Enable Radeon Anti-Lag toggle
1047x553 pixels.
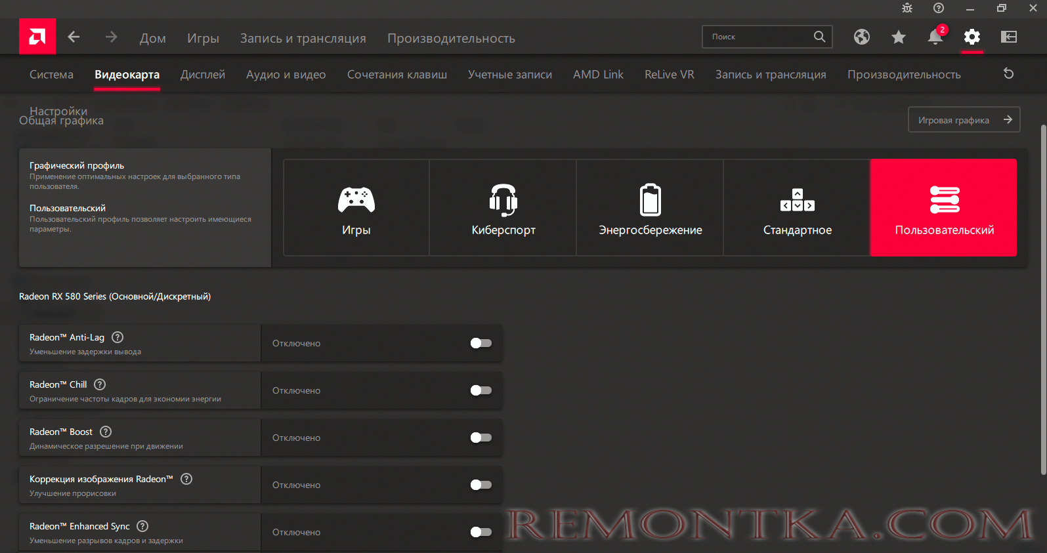[481, 343]
